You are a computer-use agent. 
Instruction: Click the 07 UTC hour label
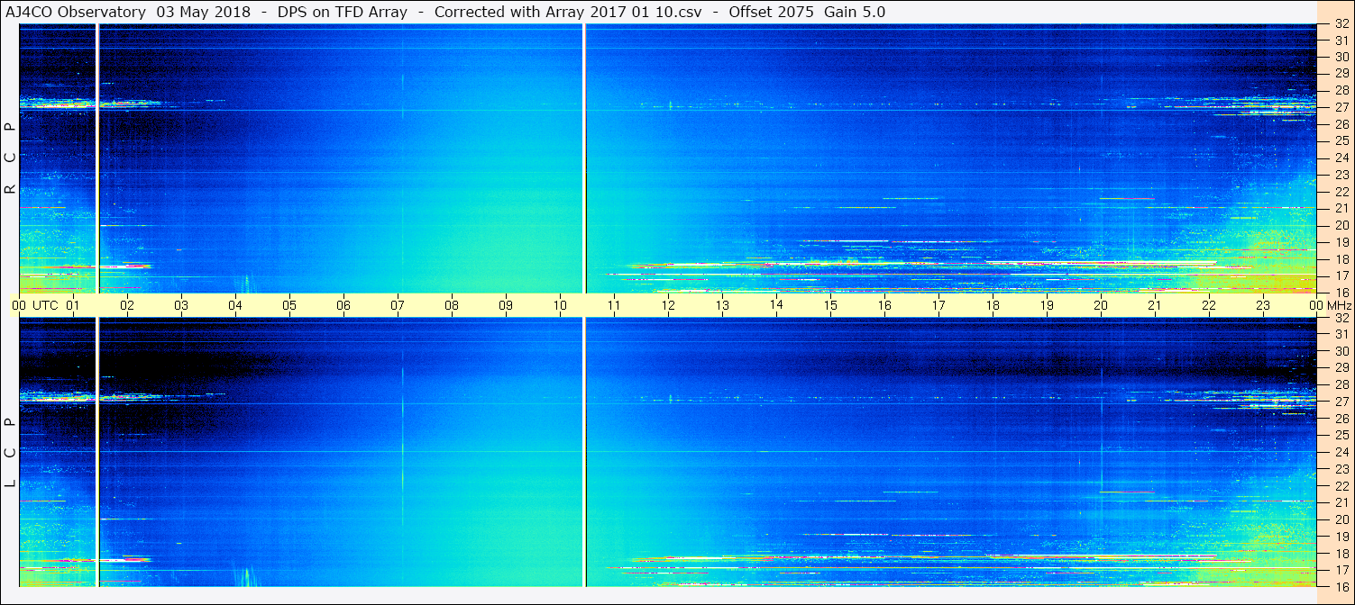398,305
